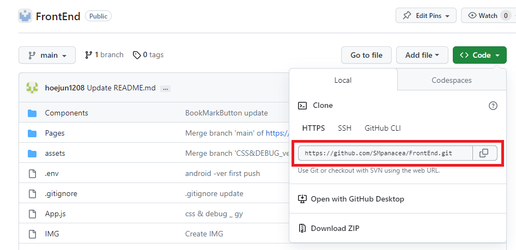Open the Components folder
Screen dimensions: 516x250
pos(66,113)
